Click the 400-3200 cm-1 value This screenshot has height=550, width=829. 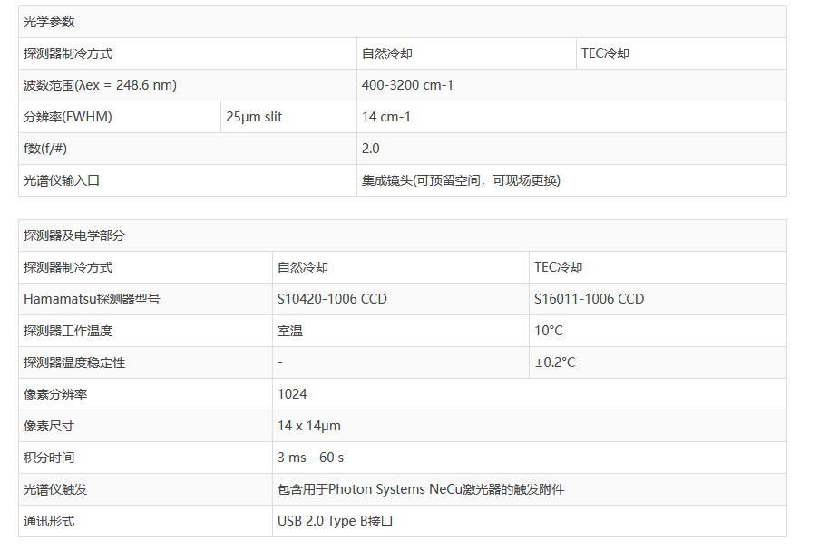point(407,85)
